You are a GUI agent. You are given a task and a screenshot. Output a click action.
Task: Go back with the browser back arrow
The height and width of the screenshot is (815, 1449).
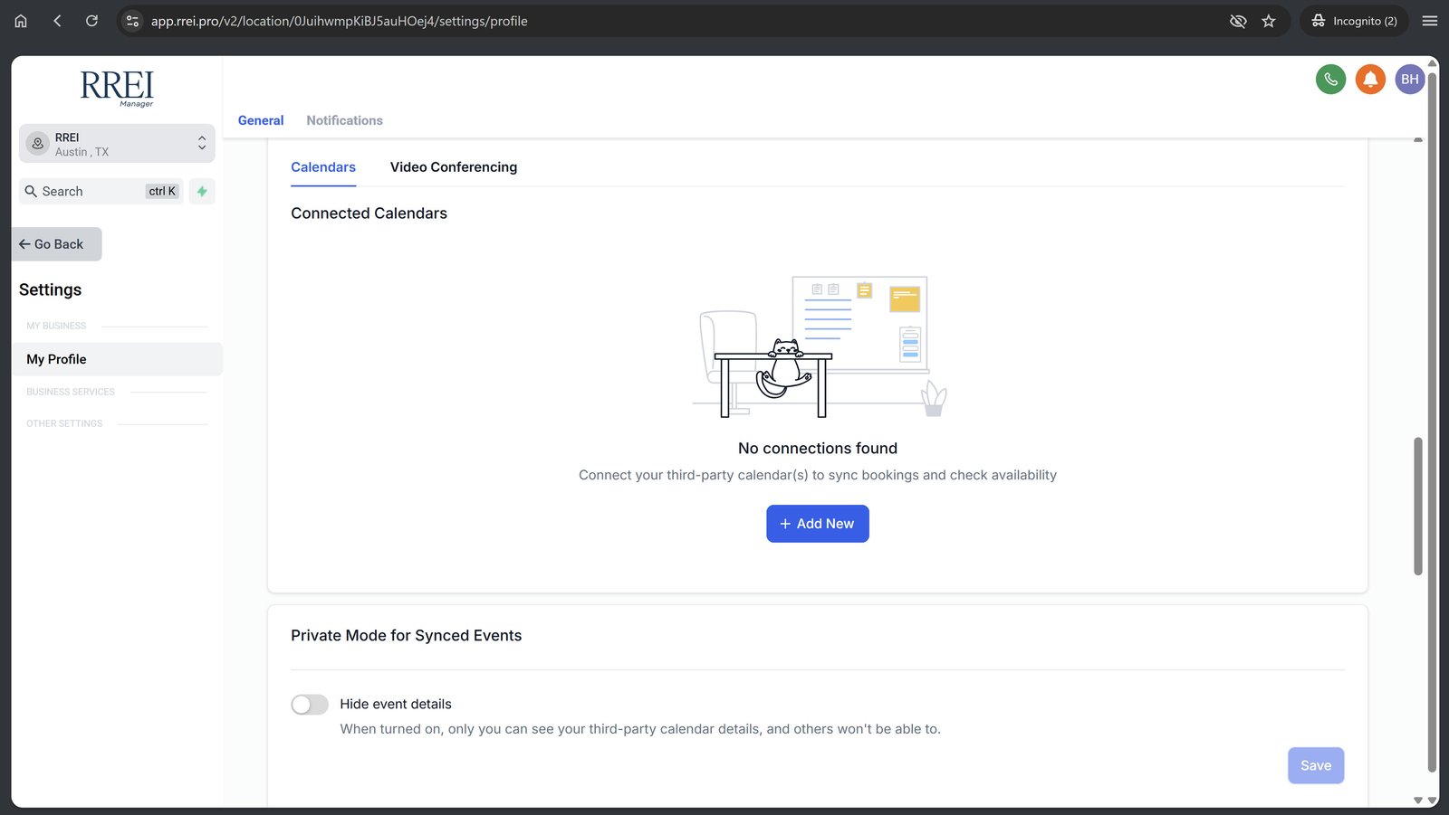tap(57, 21)
